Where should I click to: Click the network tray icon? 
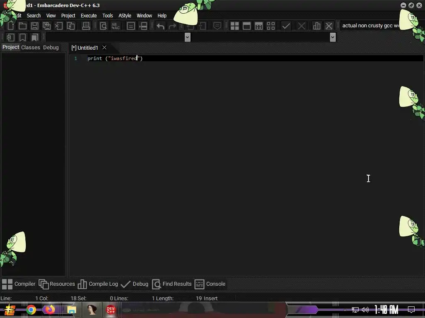click(x=355, y=310)
